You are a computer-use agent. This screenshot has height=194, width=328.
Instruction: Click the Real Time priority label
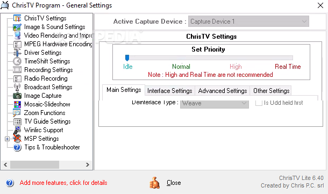(x=288, y=67)
